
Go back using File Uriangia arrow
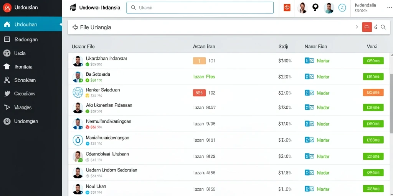(75, 27)
